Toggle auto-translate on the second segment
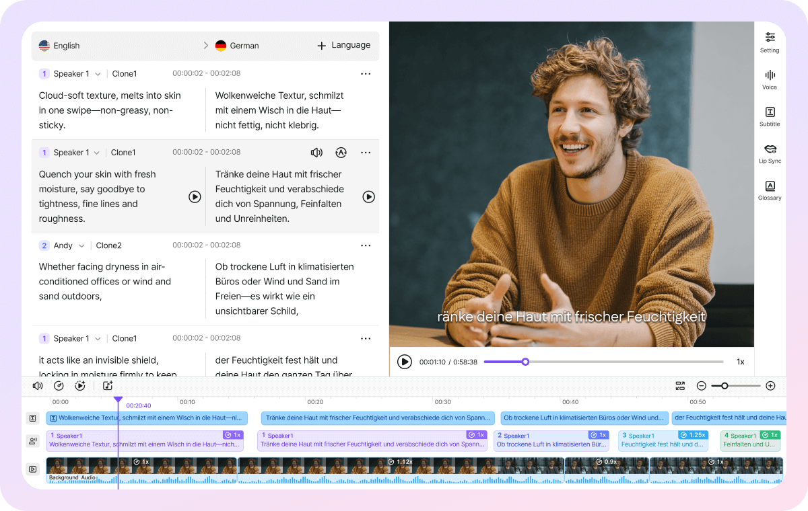 (341, 153)
